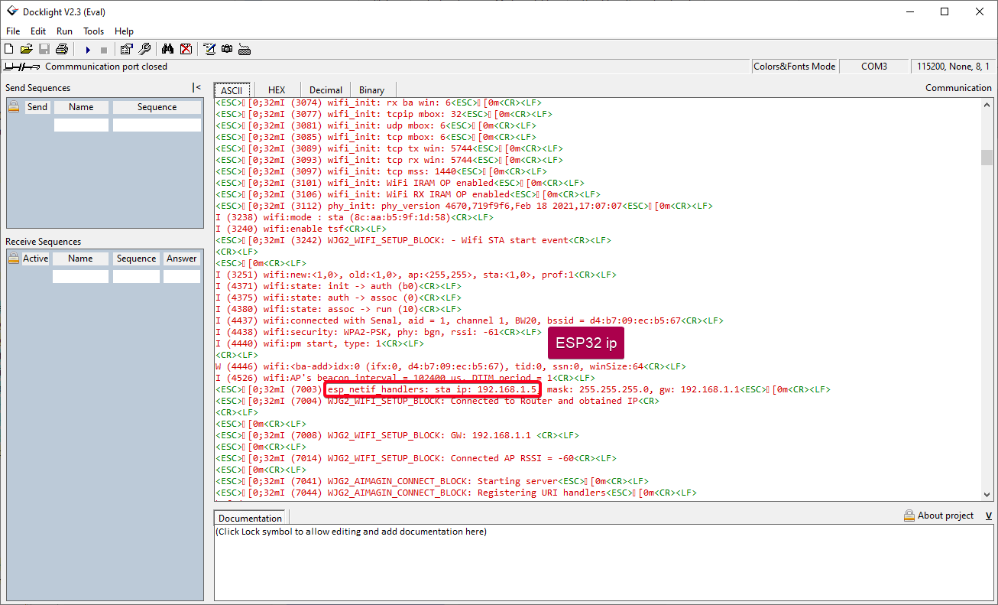Click log line 'Registering URI handlers'
Viewport: 998px width, 605px height.
click(x=456, y=493)
